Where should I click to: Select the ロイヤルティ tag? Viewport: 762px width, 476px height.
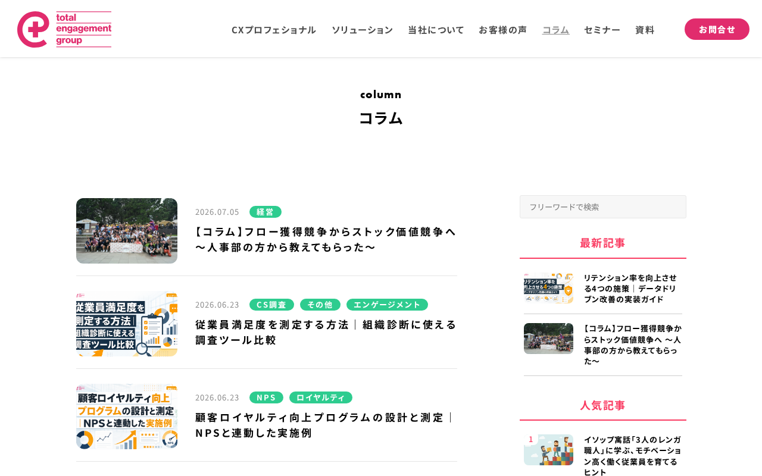(x=321, y=397)
